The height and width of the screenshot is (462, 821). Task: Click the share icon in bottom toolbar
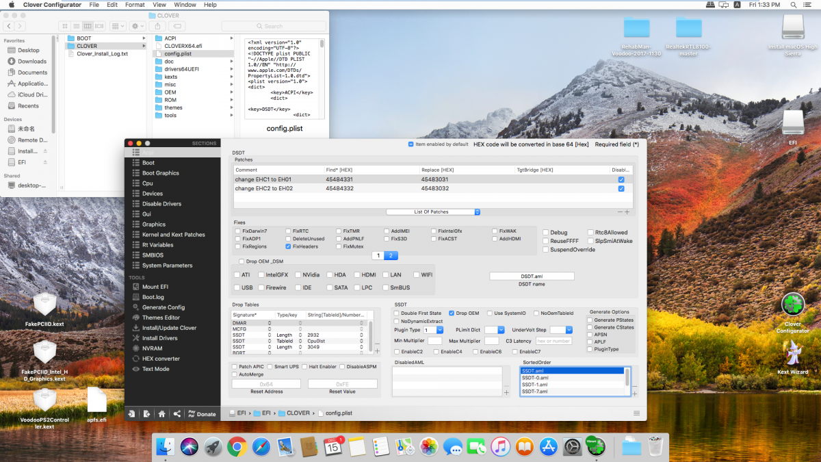pos(177,413)
